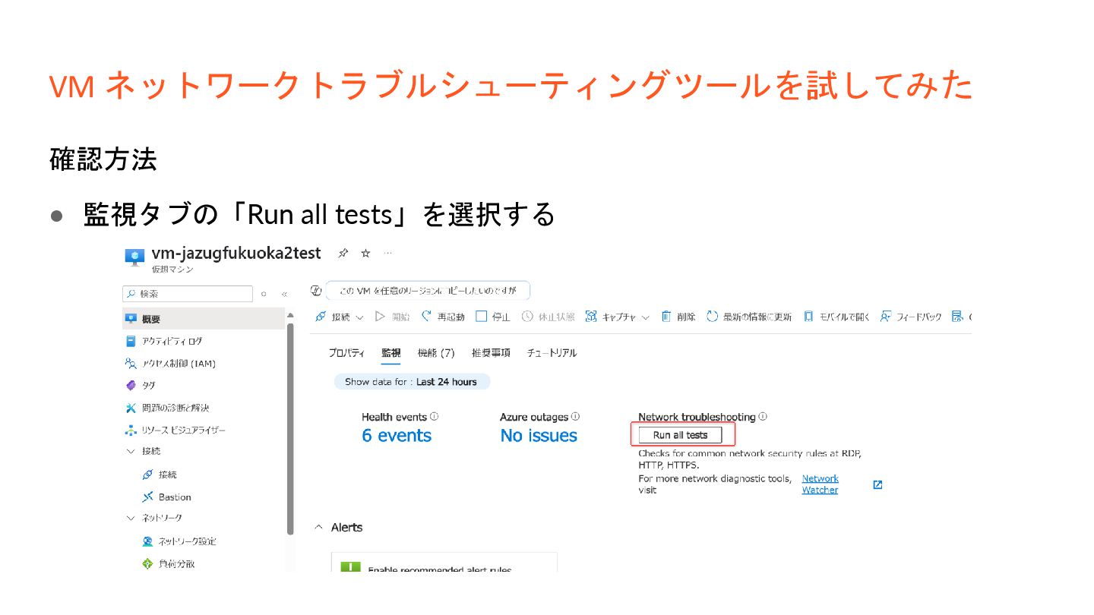Click 削除 to delete the VM

pyautogui.click(x=678, y=317)
